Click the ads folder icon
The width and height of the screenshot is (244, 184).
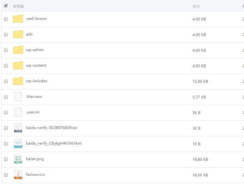pos(18,35)
